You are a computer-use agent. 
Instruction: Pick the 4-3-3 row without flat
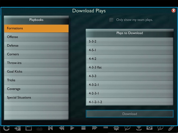pos(130,76)
